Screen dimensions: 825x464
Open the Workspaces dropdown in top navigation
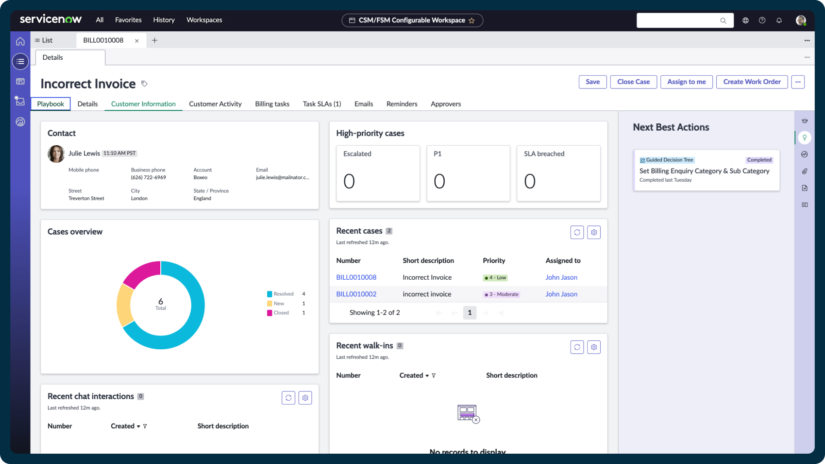coord(205,20)
